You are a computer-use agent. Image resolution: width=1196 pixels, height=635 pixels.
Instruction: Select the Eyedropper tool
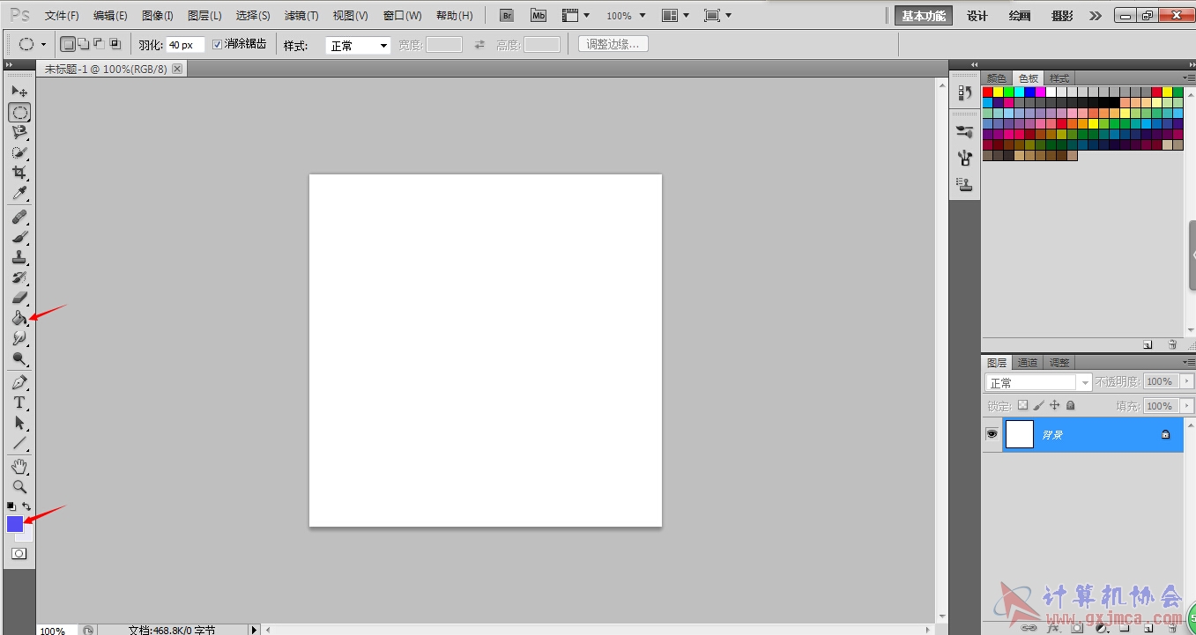coord(19,193)
